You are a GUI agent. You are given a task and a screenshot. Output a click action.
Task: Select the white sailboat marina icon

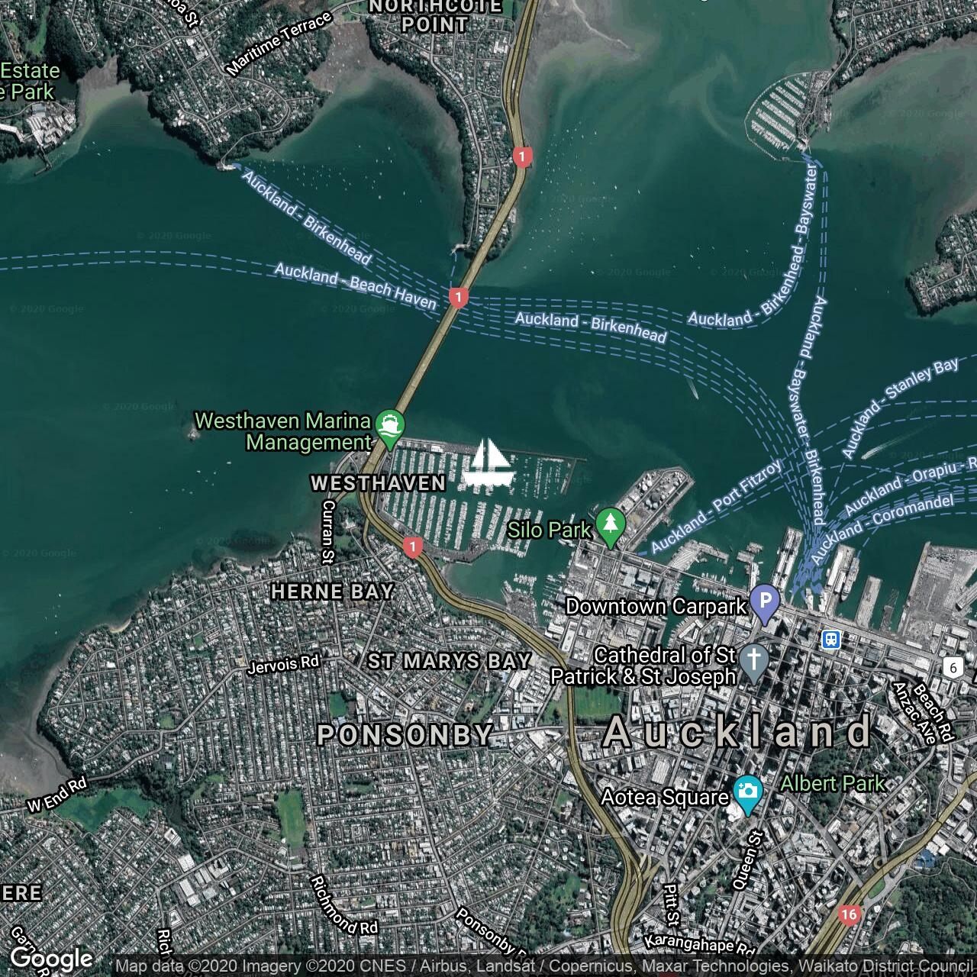488,463
